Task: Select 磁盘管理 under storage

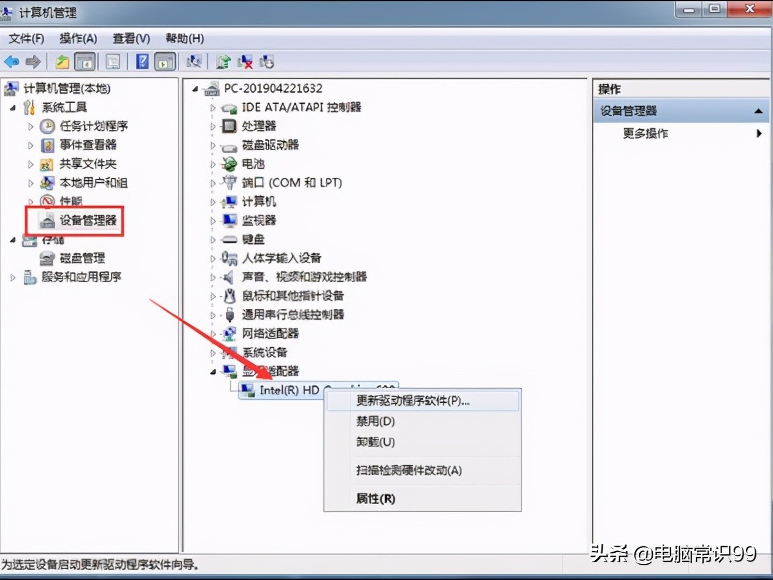Action: click(82, 258)
